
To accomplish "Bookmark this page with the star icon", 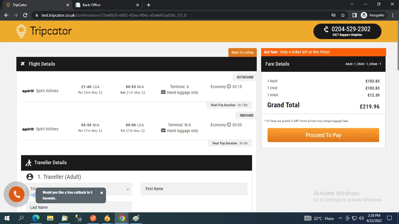I will pyautogui.click(x=343, y=15).
